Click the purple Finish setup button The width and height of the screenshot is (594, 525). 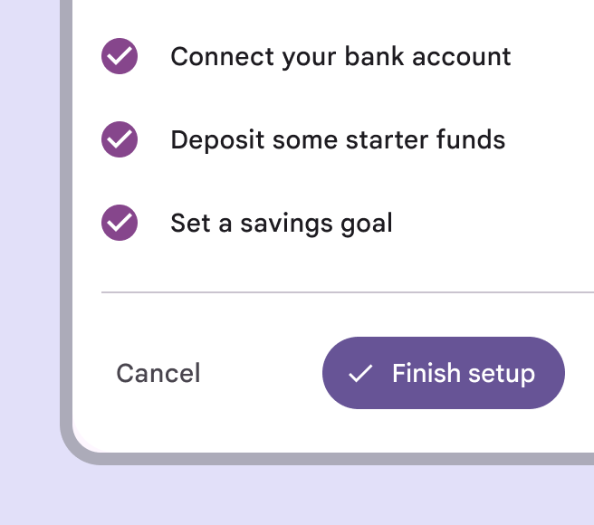pyautogui.click(x=443, y=373)
